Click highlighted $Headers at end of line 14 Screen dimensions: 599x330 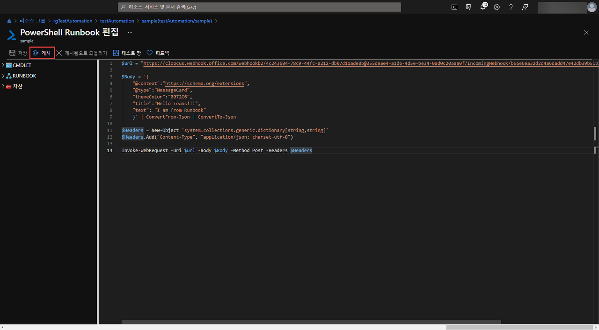coord(301,150)
